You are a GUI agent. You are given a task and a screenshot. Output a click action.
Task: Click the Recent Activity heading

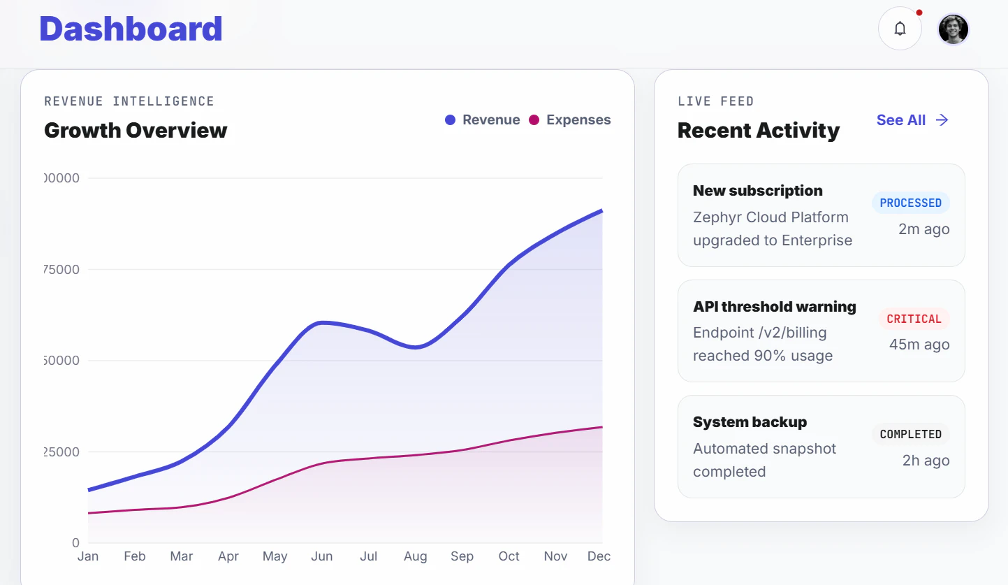(759, 130)
